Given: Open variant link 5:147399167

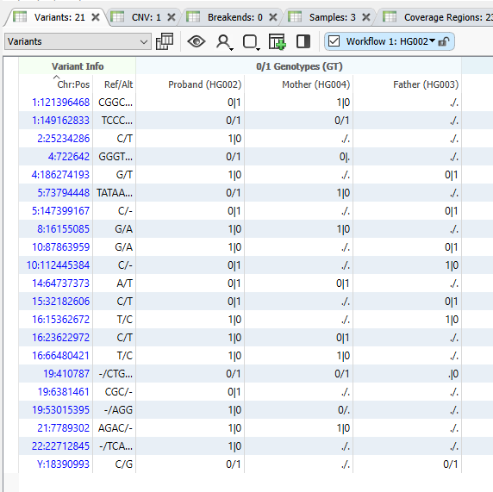Looking at the screenshot, I should [x=60, y=211].
